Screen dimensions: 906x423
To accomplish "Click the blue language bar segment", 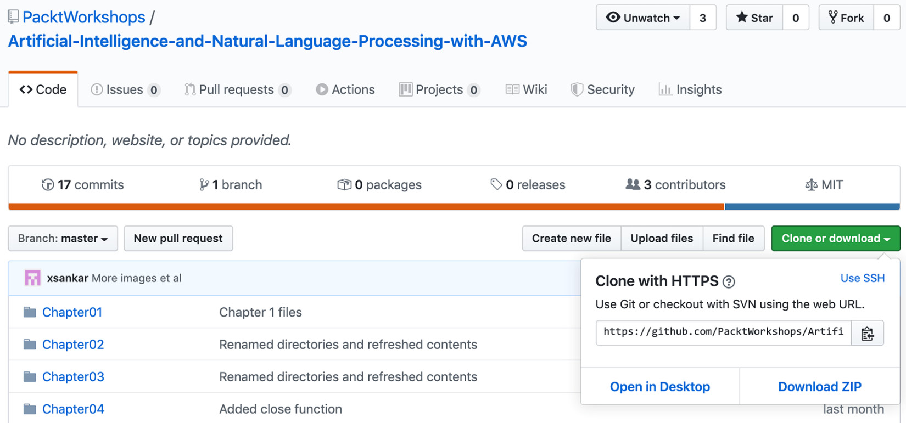I will point(812,207).
